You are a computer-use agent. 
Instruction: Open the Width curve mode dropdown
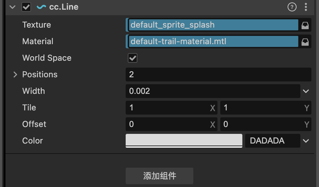tap(306, 91)
